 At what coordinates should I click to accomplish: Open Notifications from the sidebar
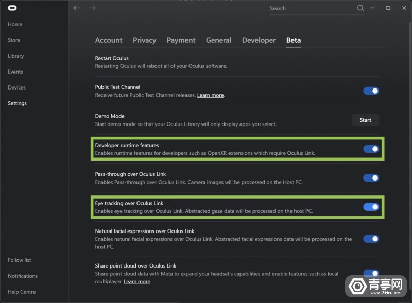(23, 276)
